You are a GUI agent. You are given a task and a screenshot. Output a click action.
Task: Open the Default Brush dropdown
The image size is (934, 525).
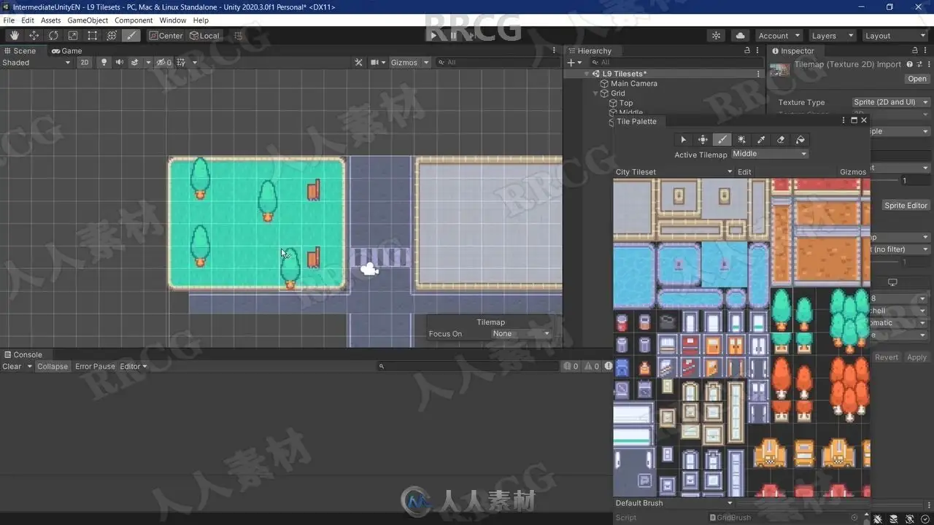(674, 503)
